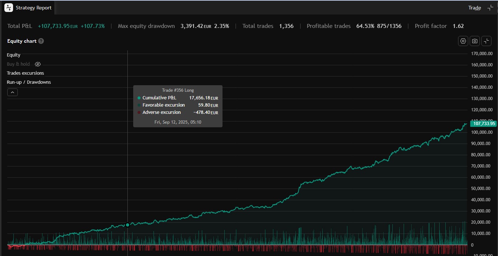The width and height of the screenshot is (498, 256).
Task: Click the +107.73% return percentage
Action: pos(93,26)
